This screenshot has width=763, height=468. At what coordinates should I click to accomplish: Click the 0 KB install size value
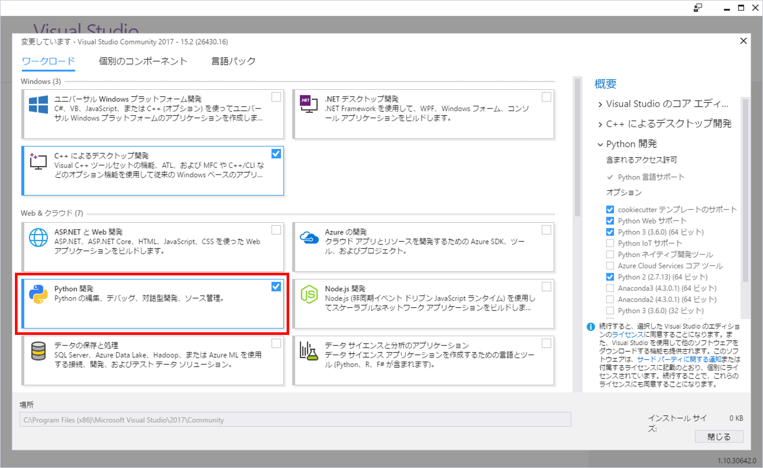[736, 418]
